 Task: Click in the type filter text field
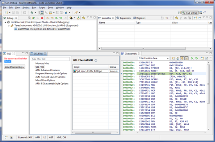[x=50, y=59]
